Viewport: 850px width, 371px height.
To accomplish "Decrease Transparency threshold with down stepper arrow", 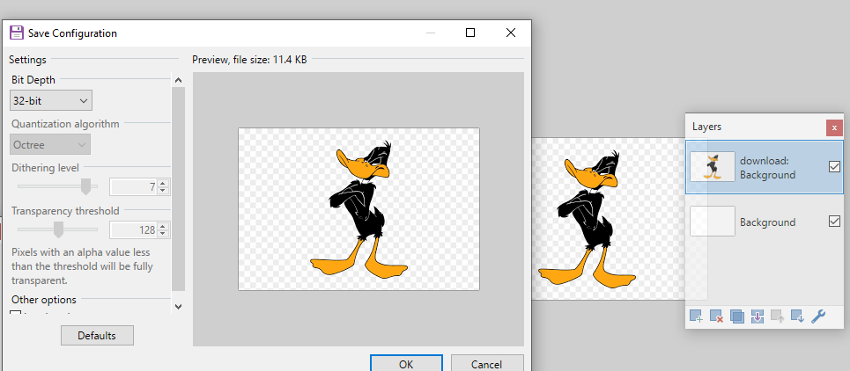I will tap(163, 234).
